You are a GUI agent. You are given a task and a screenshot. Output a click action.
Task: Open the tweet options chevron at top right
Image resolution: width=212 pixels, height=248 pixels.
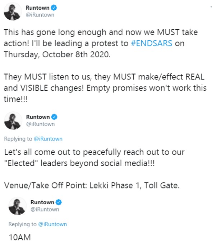[211, 7]
